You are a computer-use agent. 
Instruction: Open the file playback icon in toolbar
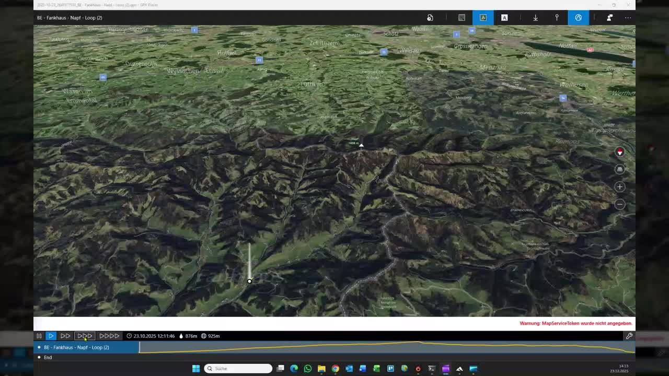tap(430, 18)
